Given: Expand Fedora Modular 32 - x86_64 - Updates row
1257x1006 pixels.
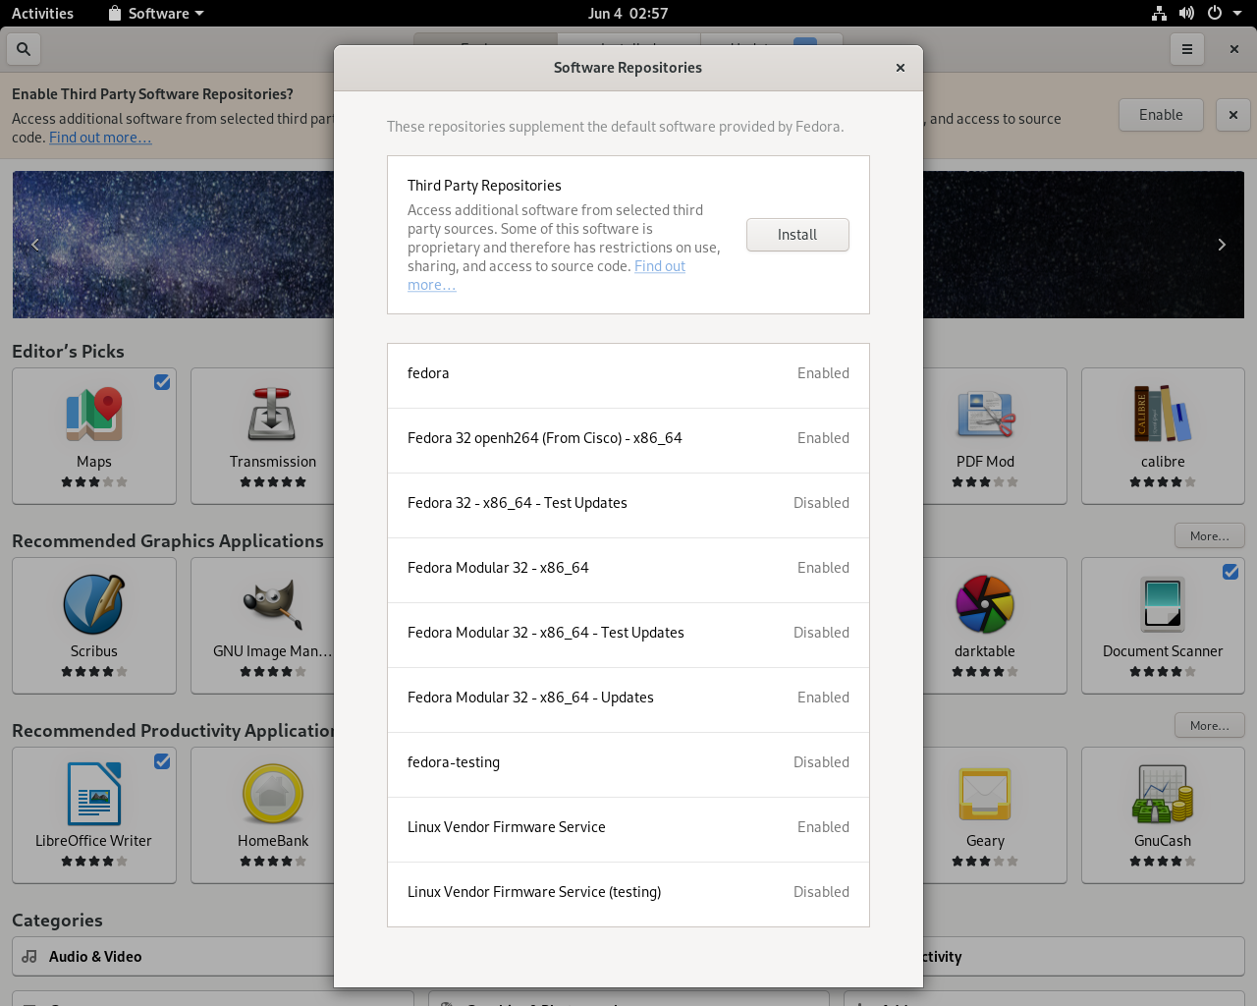Looking at the screenshot, I should point(628,699).
